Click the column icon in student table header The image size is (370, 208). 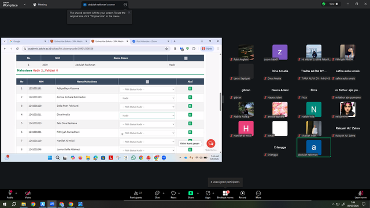147,81
